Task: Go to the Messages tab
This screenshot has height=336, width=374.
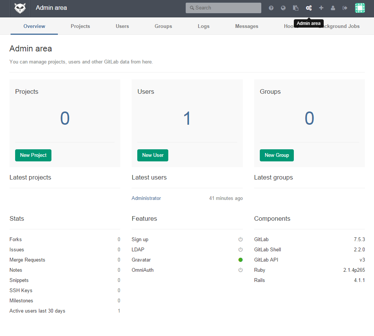Action: 247,26
